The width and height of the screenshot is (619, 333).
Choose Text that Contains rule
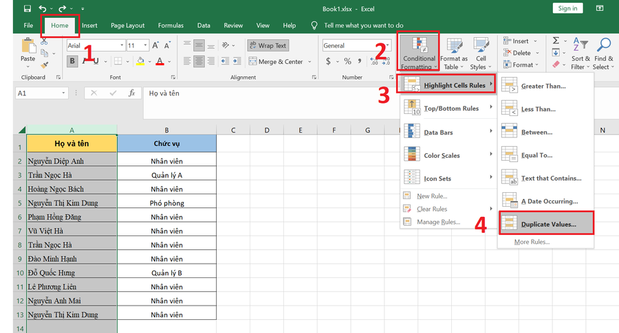546,178
